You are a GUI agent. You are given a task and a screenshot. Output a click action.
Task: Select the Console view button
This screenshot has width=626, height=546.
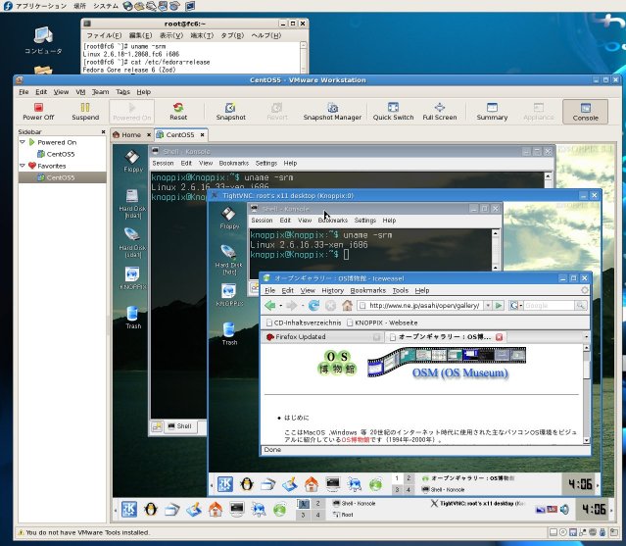tap(585, 112)
